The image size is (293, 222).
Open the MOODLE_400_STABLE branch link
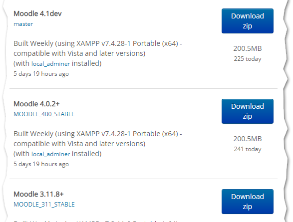click(x=44, y=114)
